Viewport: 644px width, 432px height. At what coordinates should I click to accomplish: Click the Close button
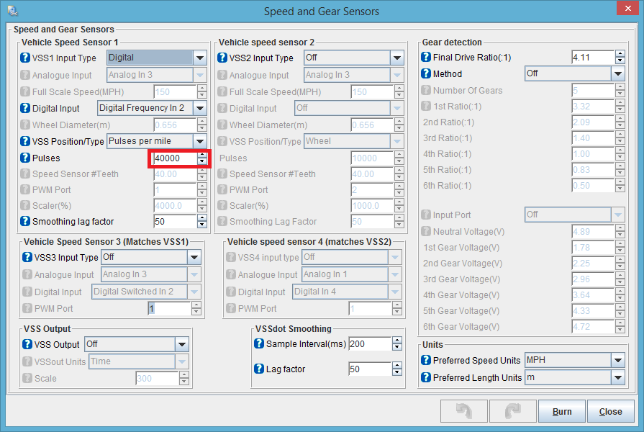pos(610,411)
